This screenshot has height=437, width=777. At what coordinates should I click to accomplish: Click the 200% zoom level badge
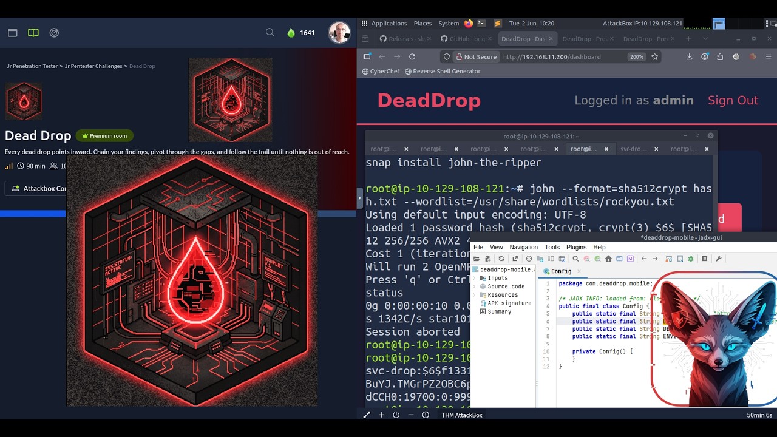coord(636,56)
